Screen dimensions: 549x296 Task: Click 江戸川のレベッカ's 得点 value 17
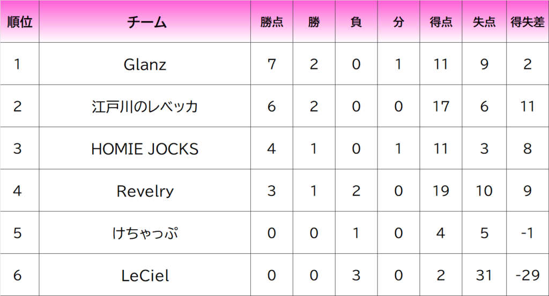[441, 106]
